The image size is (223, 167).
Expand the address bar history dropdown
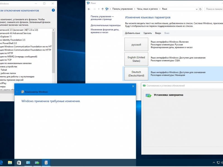coord(197,9)
